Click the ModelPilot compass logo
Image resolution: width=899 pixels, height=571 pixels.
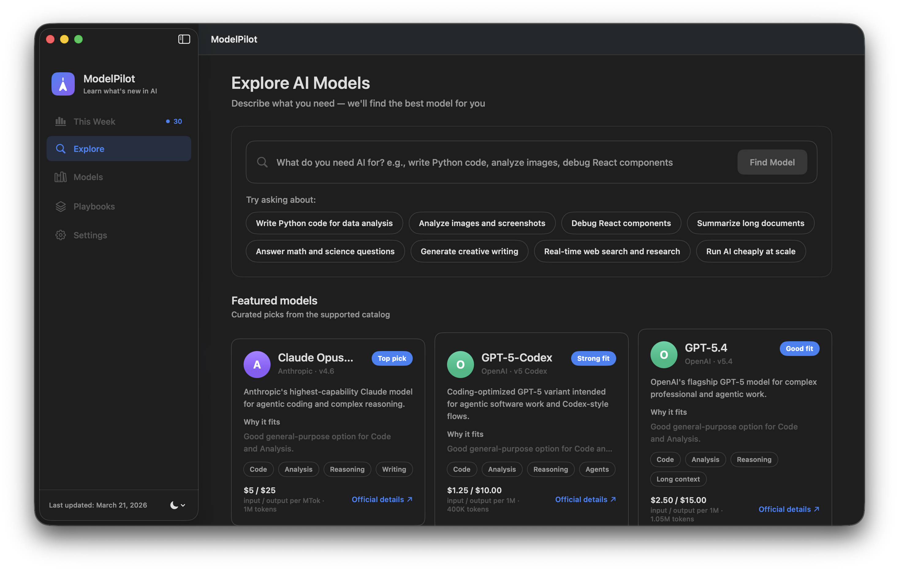(63, 84)
